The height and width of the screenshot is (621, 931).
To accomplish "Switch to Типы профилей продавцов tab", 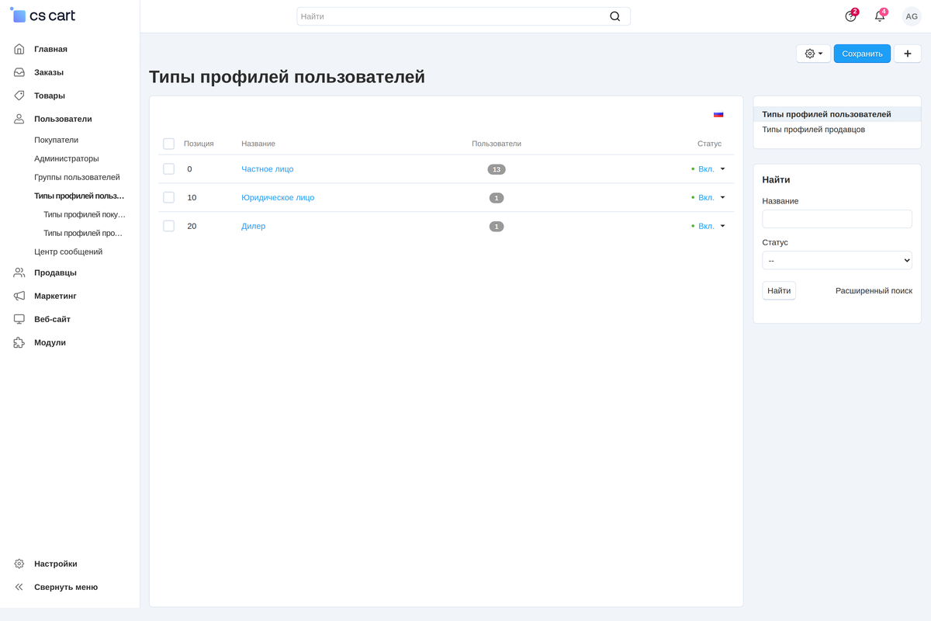I will pyautogui.click(x=813, y=130).
